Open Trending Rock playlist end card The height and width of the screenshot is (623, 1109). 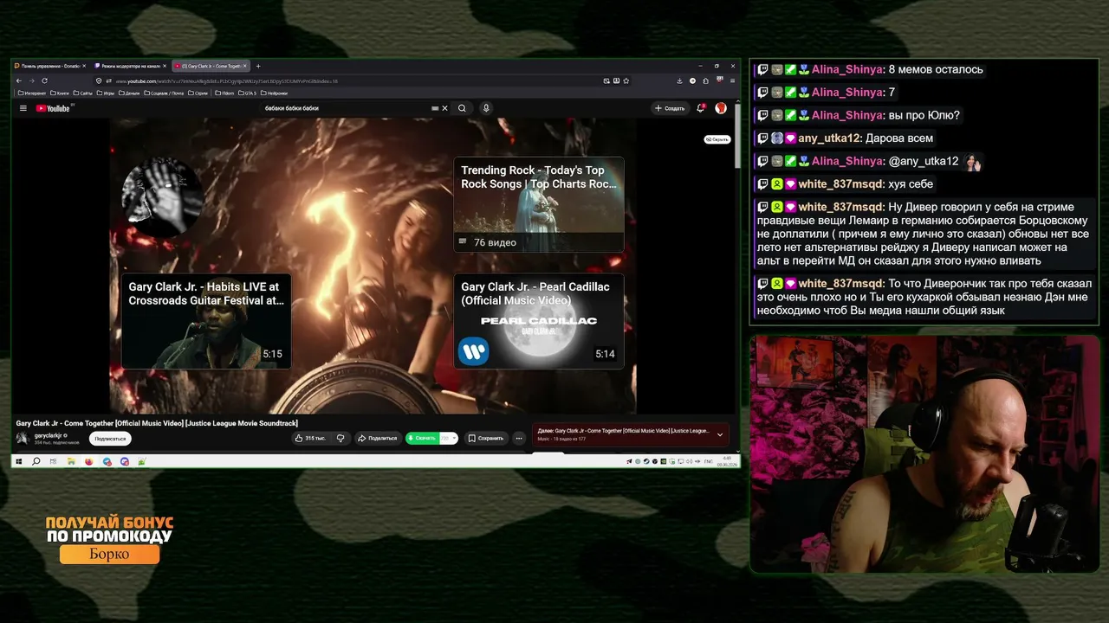click(x=539, y=204)
